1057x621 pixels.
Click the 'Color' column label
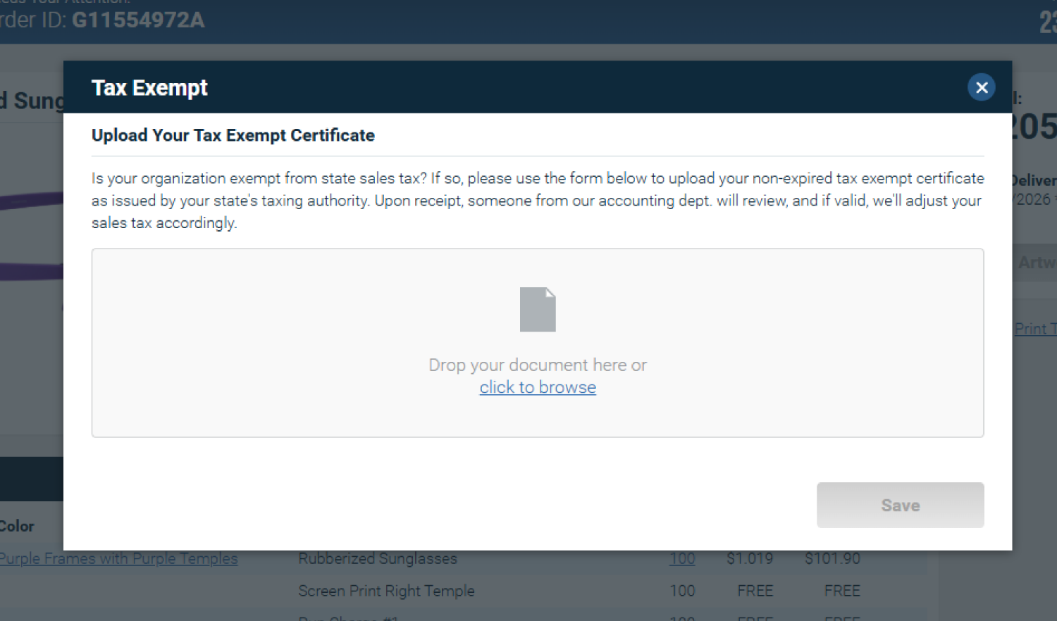coord(17,526)
